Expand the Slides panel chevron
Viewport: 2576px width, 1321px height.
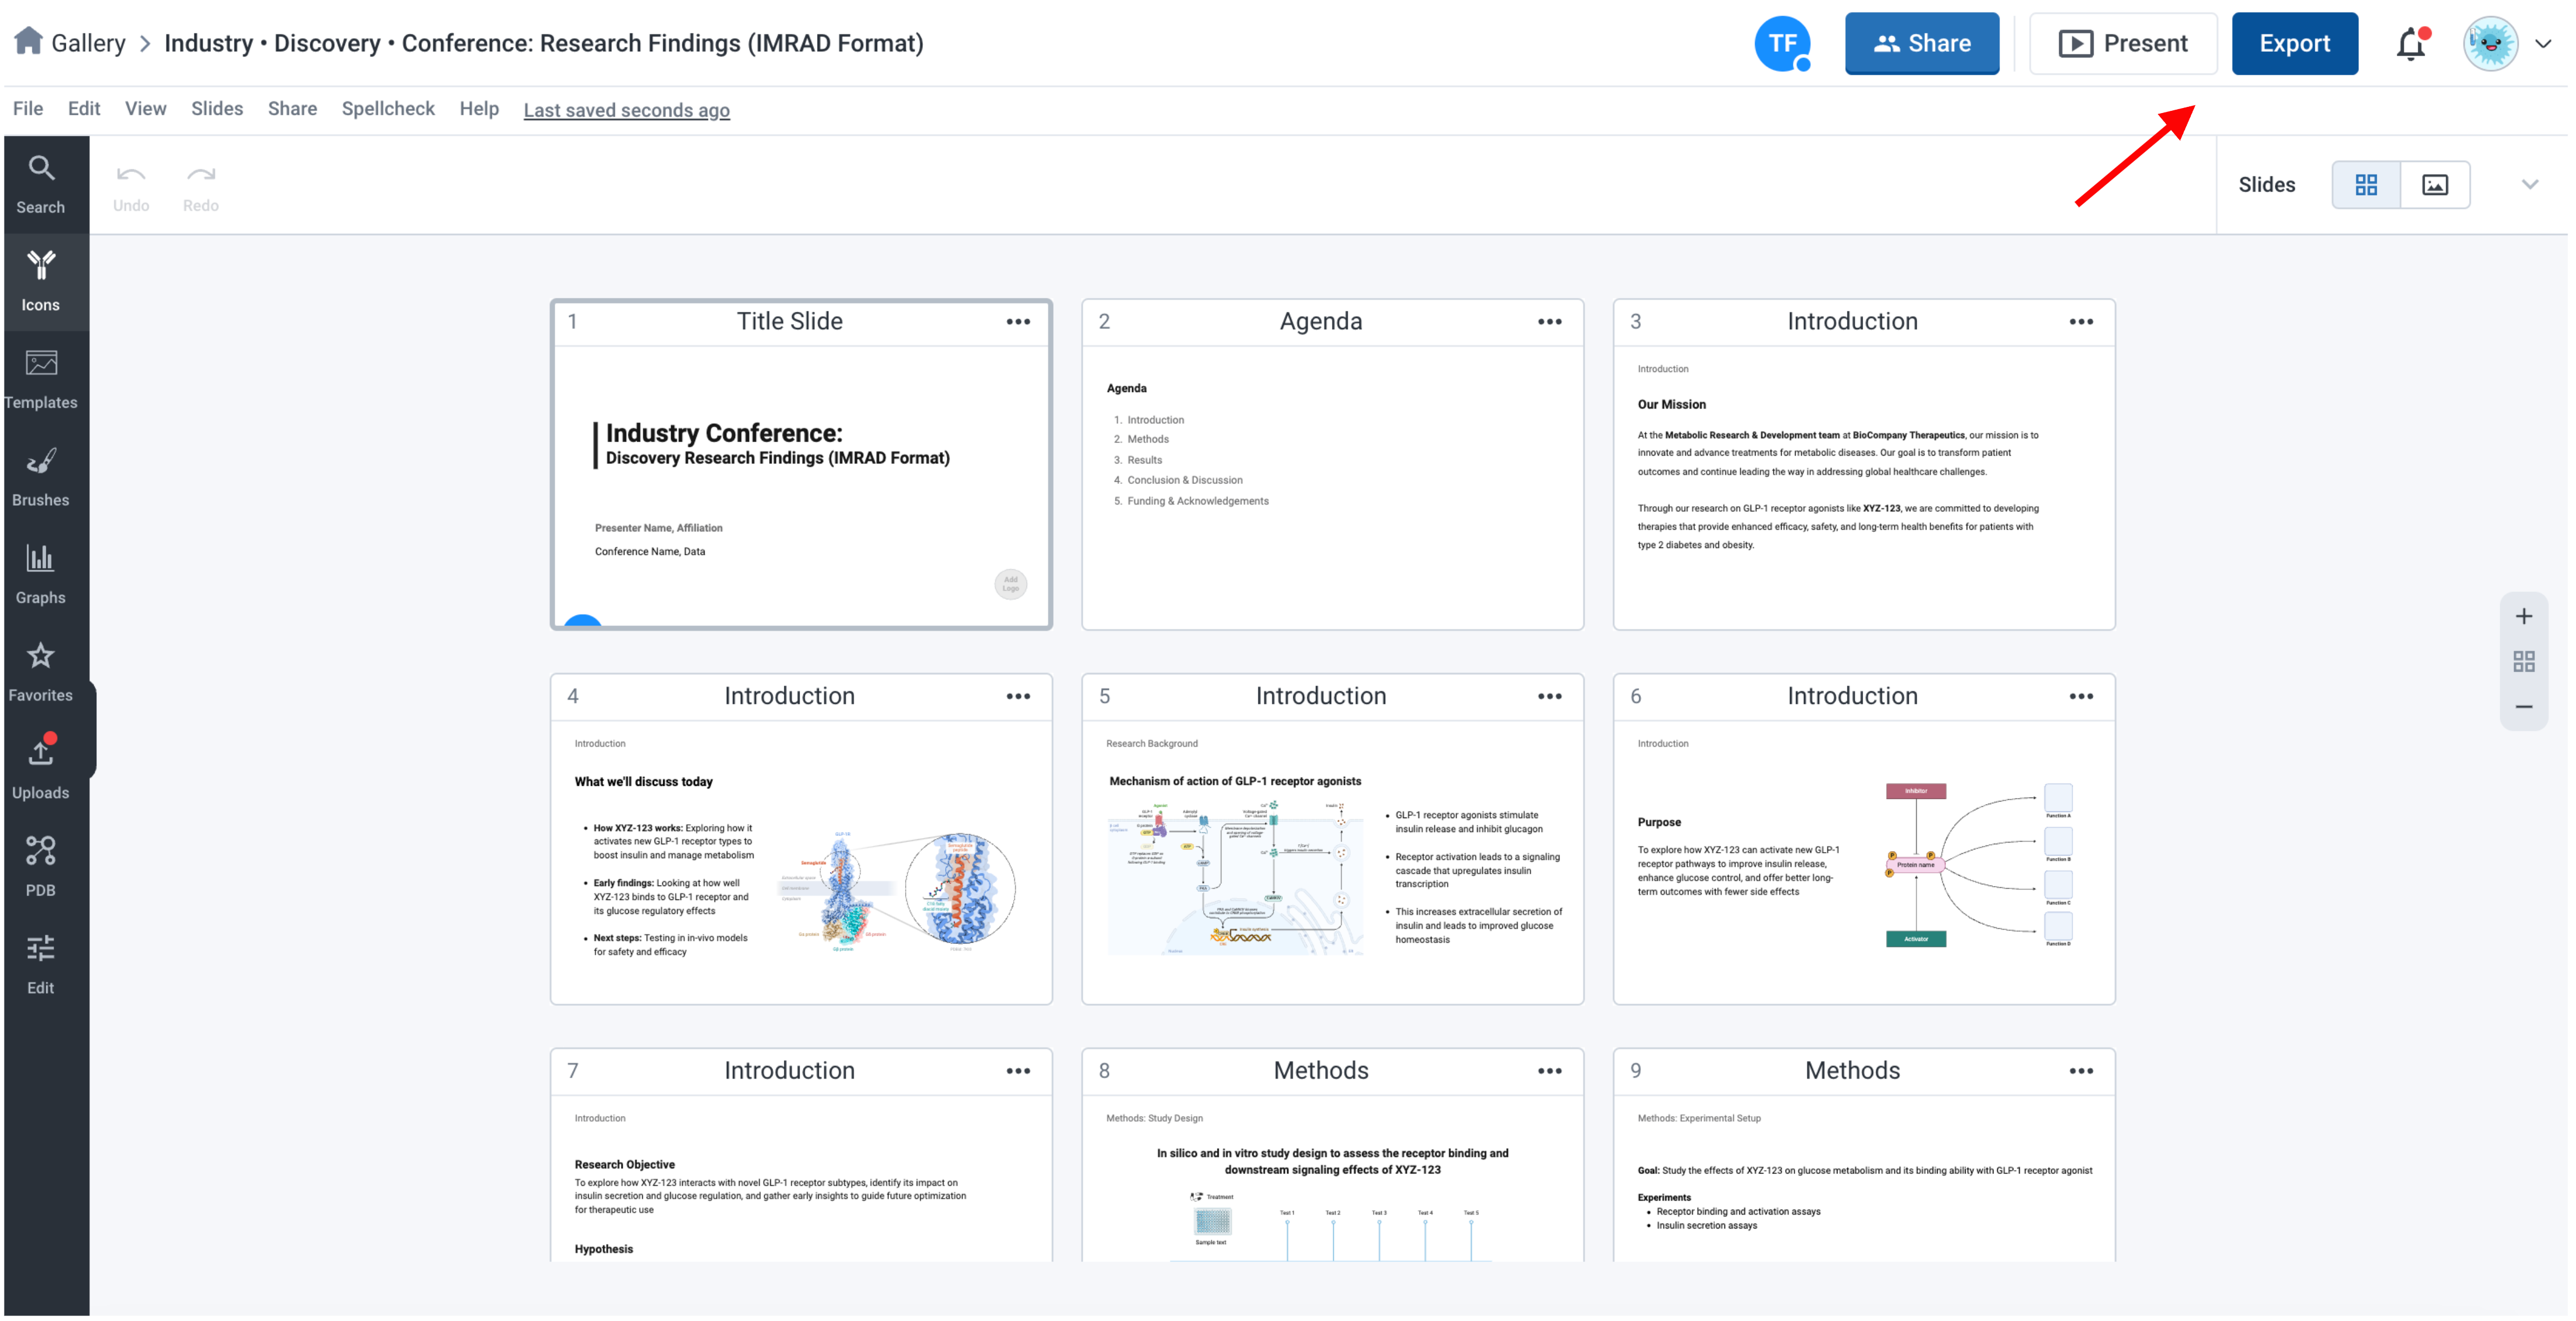click(2529, 185)
